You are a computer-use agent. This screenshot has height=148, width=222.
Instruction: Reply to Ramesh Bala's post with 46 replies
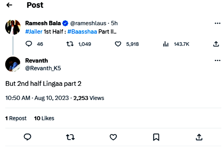(x=29, y=44)
